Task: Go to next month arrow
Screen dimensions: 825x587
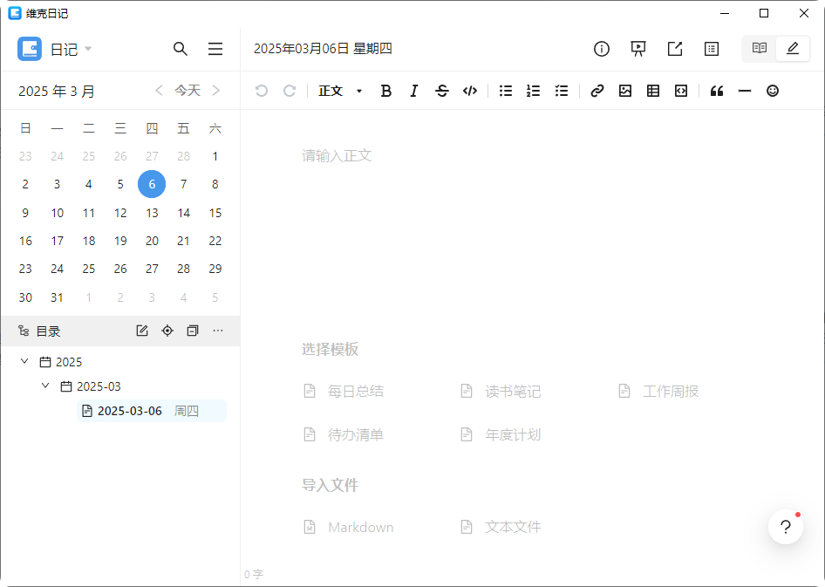Action: (215, 91)
